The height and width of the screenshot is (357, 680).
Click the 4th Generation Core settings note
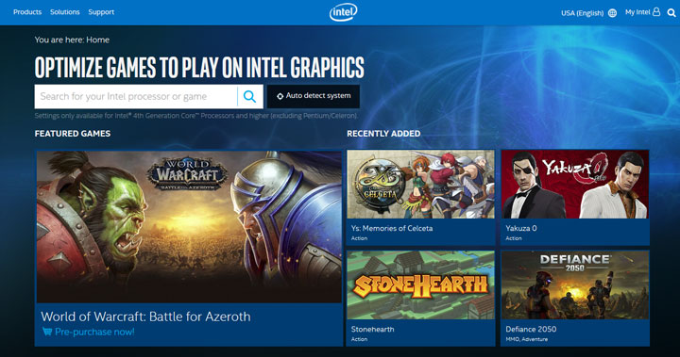click(x=196, y=116)
